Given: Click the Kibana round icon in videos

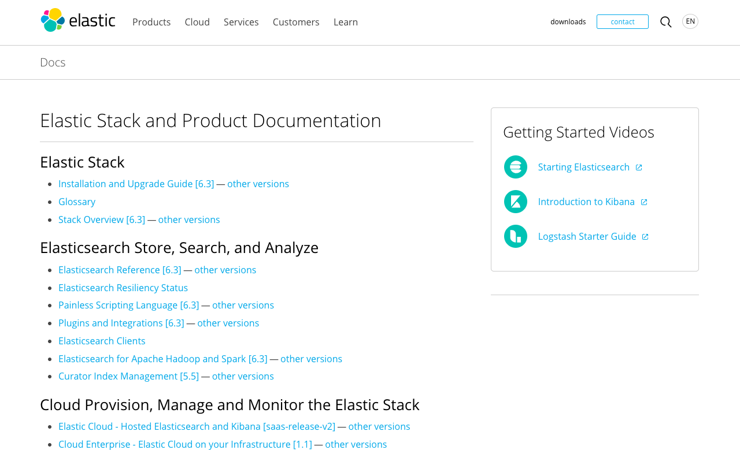Looking at the screenshot, I should click(x=516, y=202).
